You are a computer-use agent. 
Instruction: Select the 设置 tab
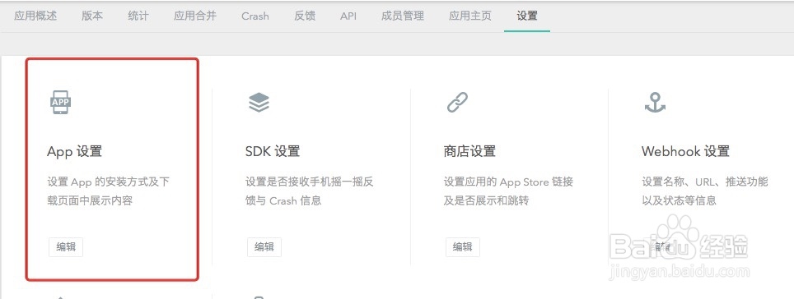(x=527, y=16)
